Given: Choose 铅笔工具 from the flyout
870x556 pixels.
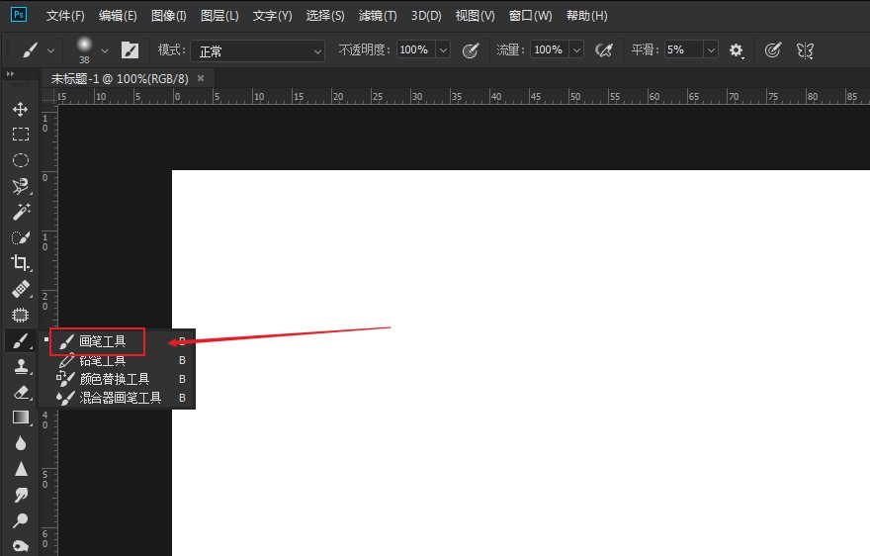Looking at the screenshot, I should pos(117,360).
